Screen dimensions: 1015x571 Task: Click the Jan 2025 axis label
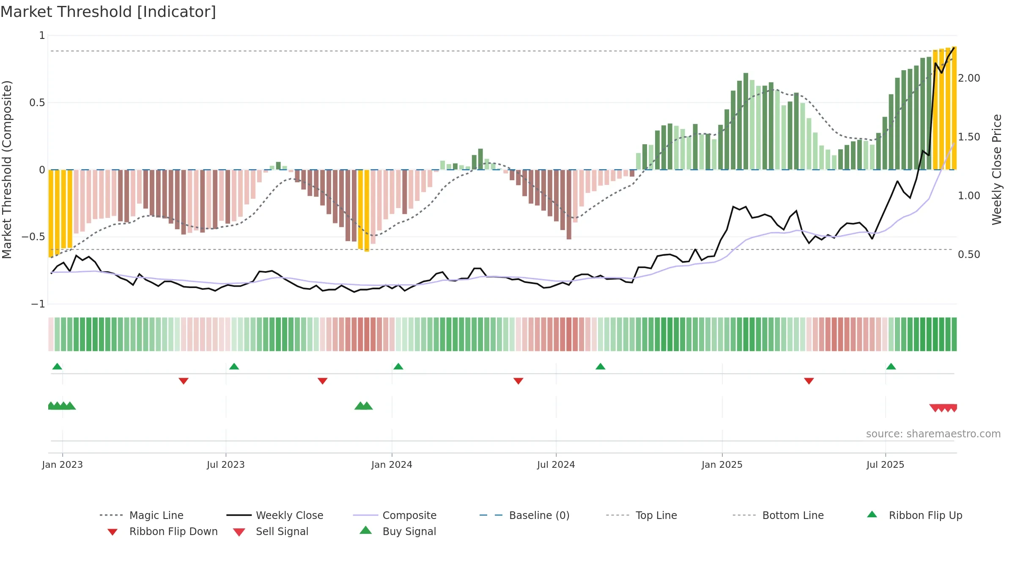[722, 464]
